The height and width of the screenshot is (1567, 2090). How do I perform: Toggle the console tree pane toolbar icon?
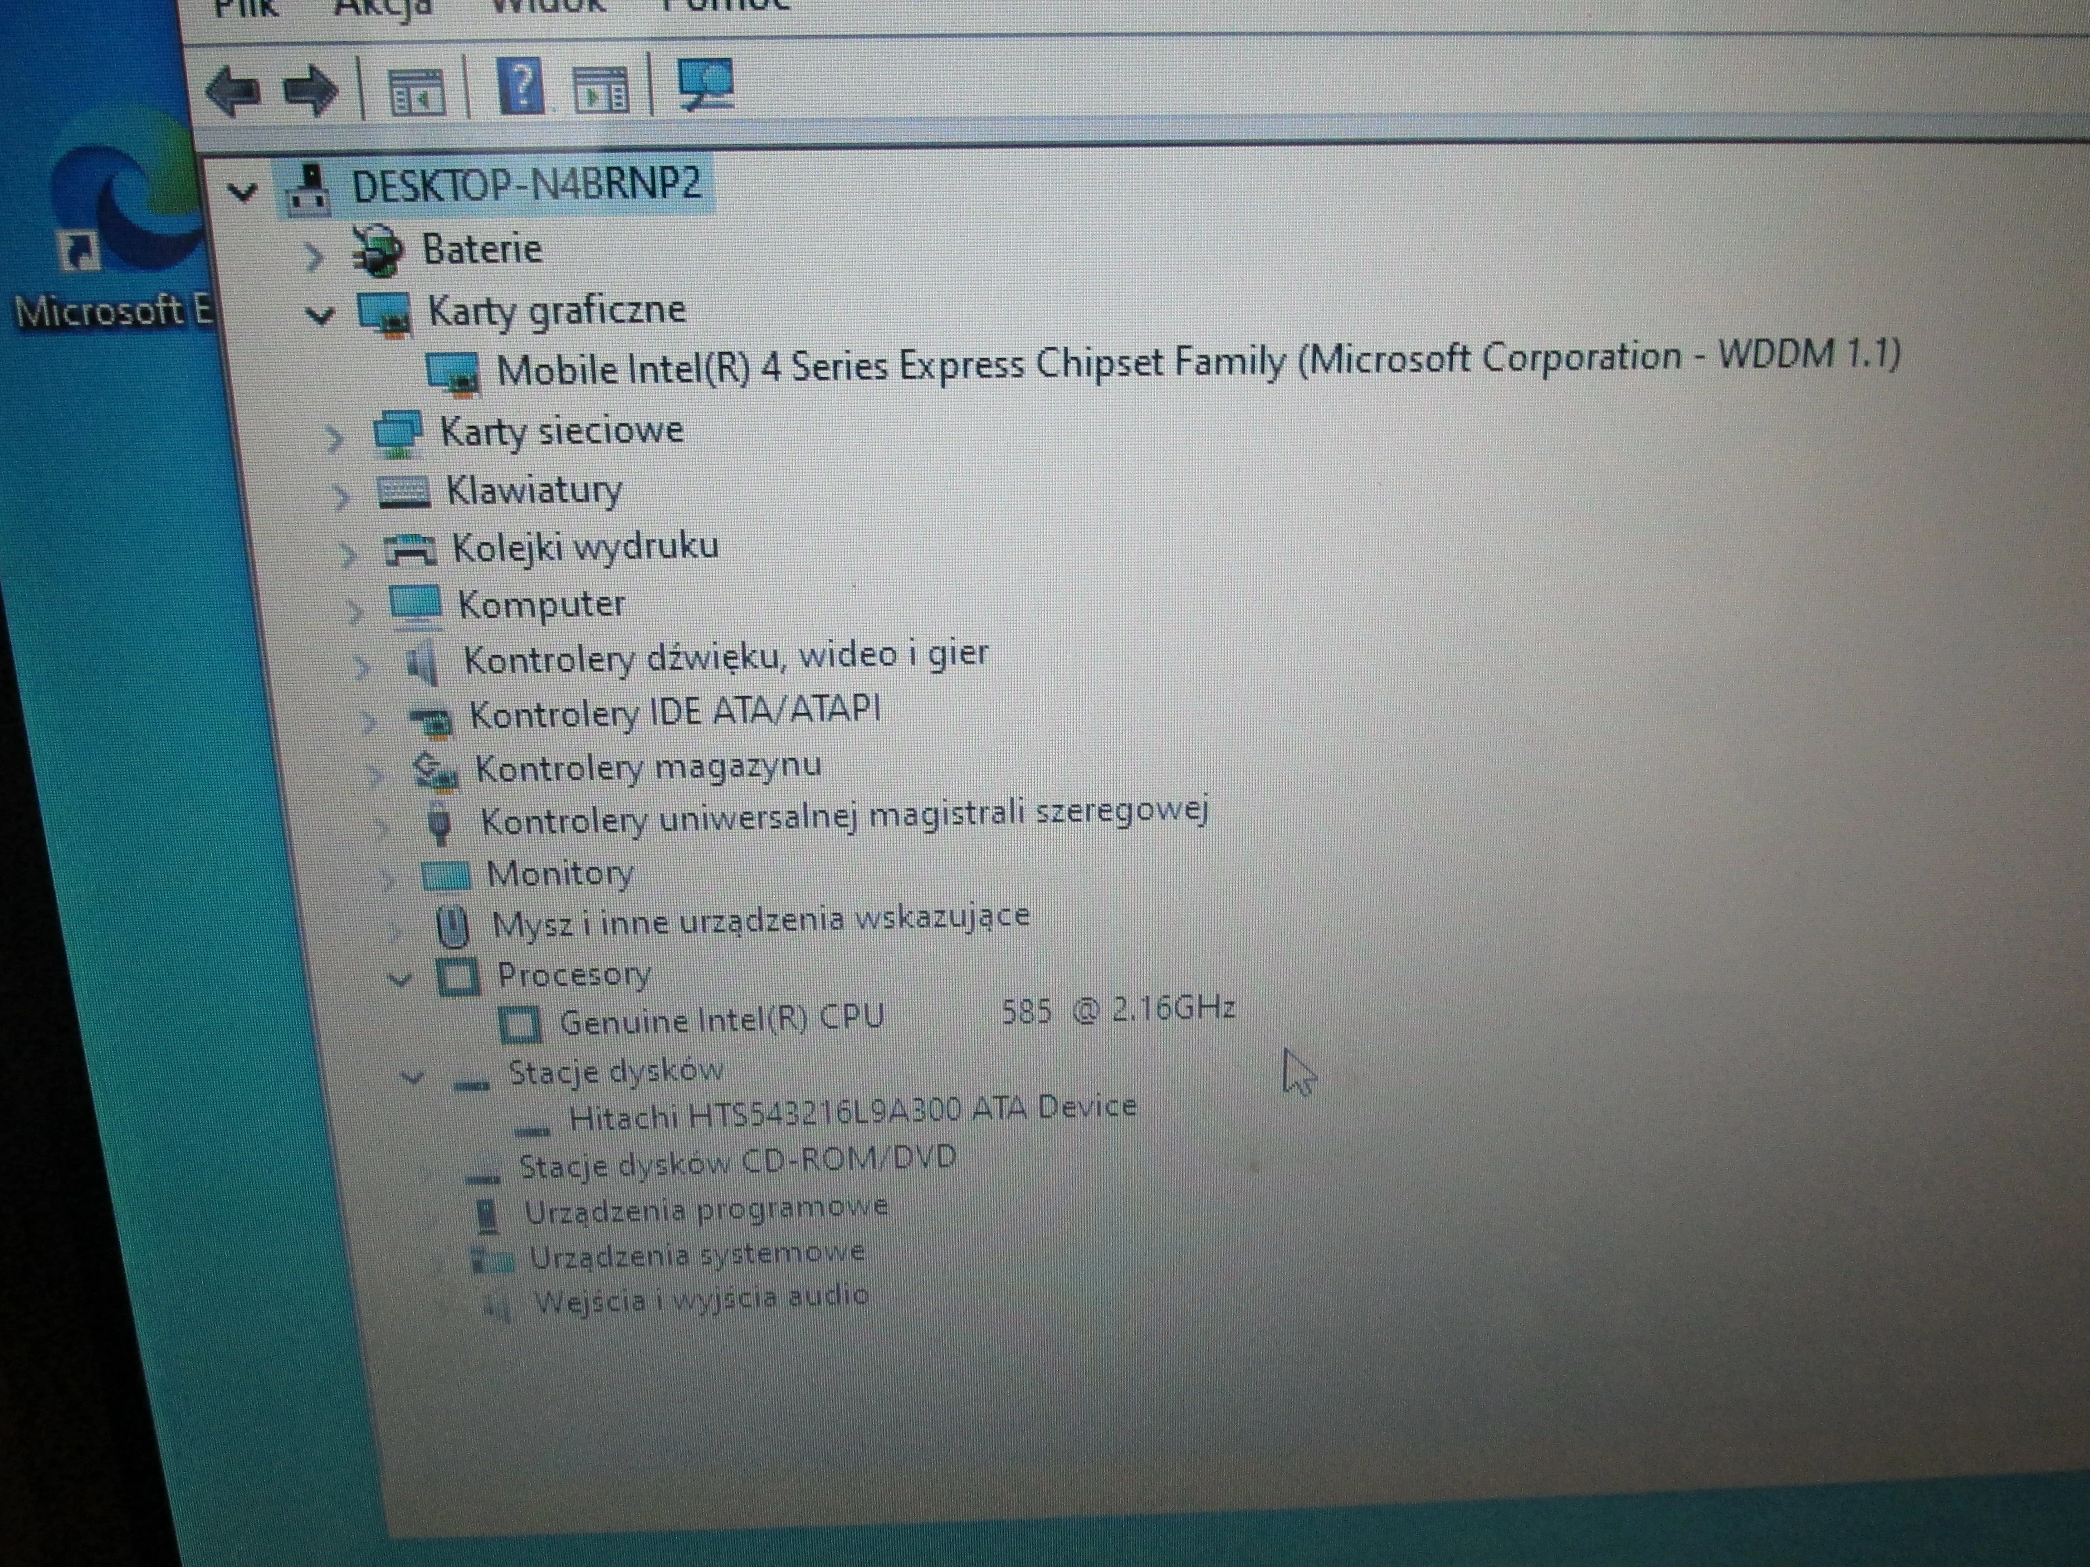[x=416, y=93]
